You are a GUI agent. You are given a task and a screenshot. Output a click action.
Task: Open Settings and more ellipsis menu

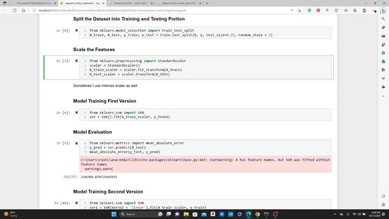pos(374,10)
